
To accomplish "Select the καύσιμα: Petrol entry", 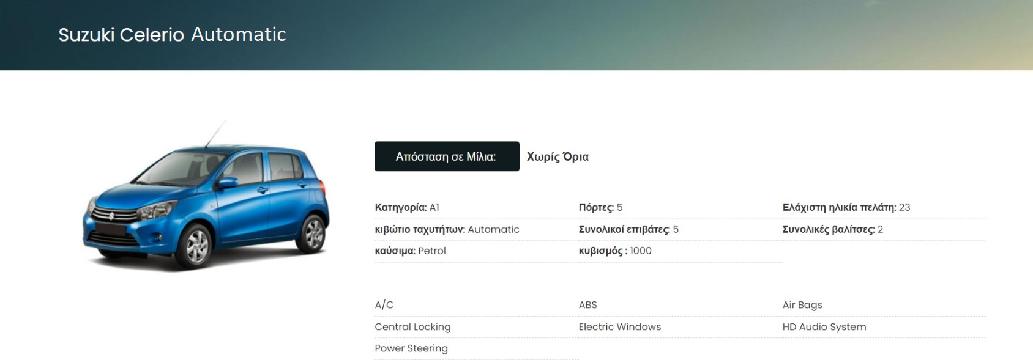I will pos(410,251).
